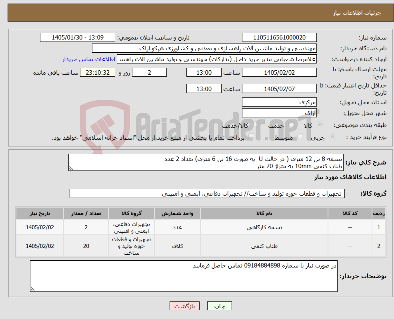394x319 pixels.
Task: Select the کالا radio button
Action: pyautogui.click(x=320, y=125)
